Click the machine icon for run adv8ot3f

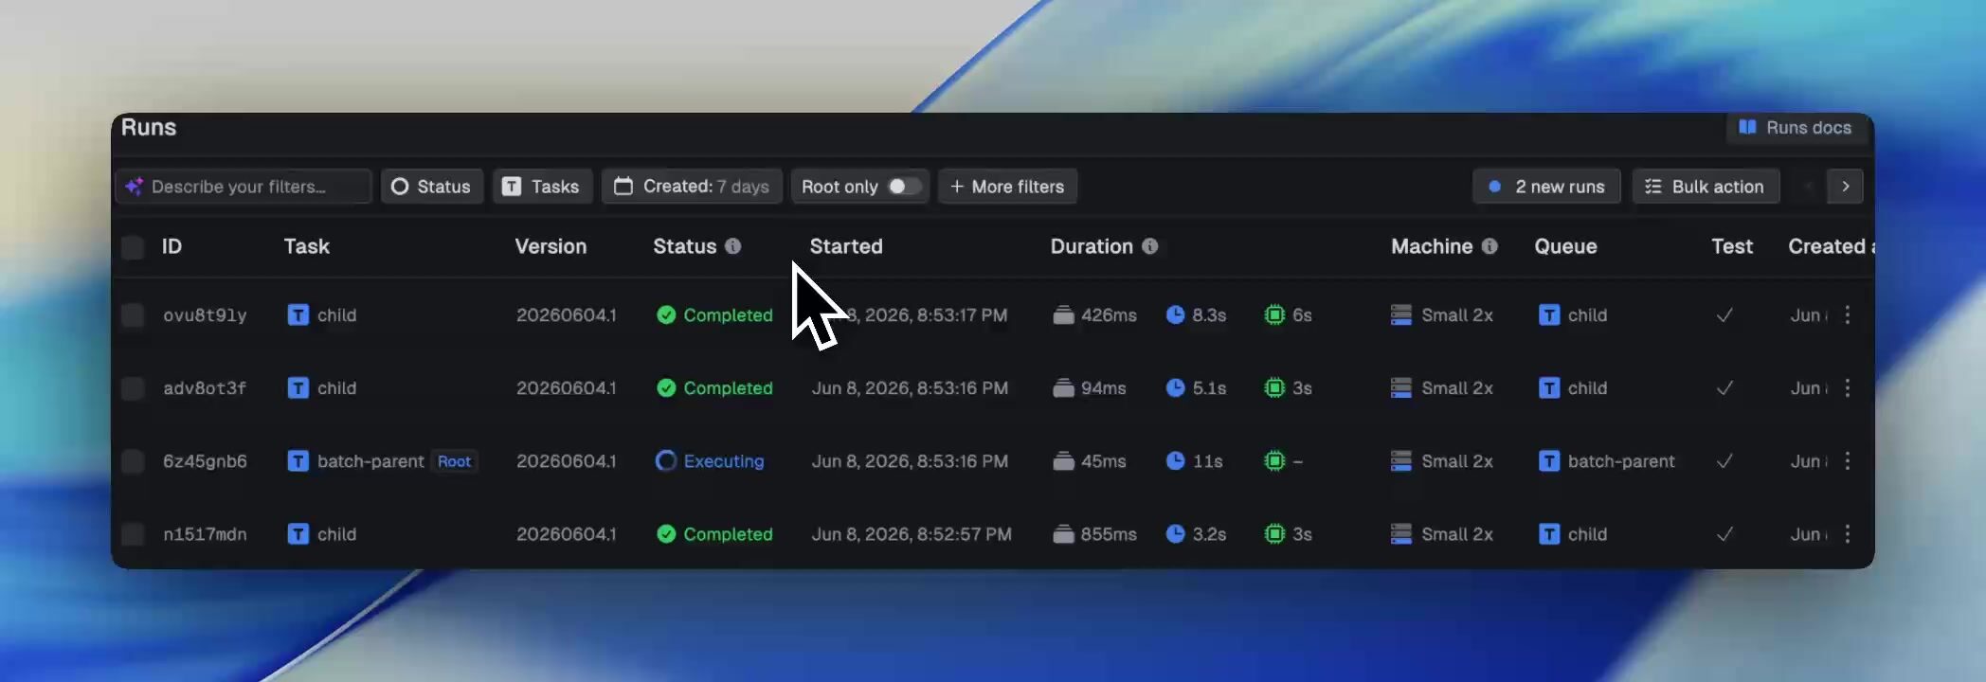click(x=1400, y=388)
